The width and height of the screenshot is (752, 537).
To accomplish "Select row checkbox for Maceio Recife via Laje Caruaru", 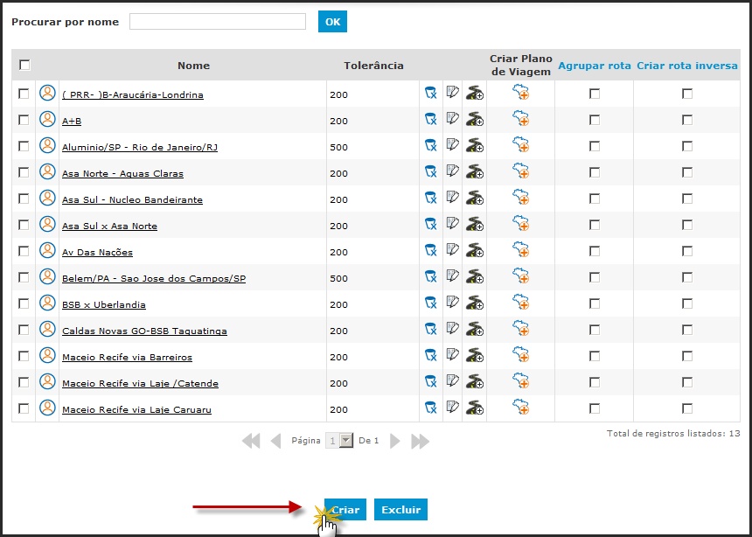I will (x=24, y=408).
